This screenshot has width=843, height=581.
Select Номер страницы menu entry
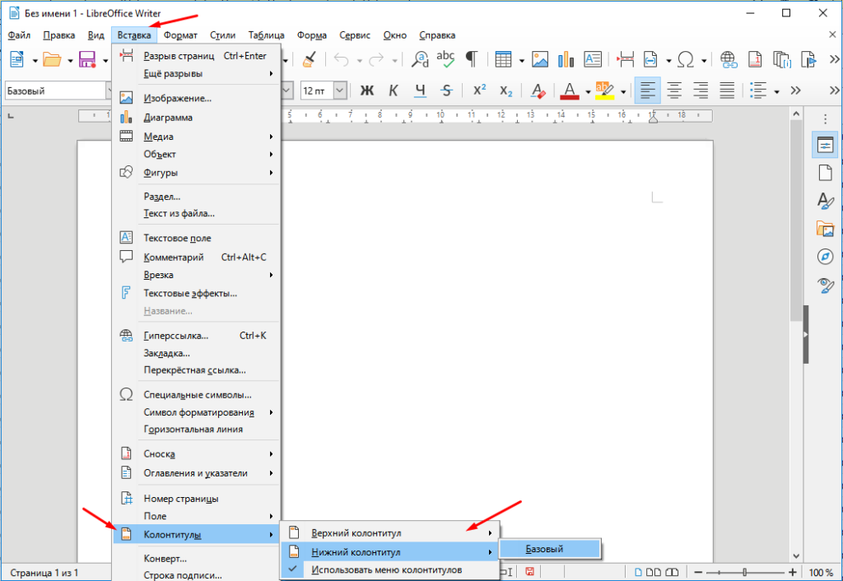(196, 499)
